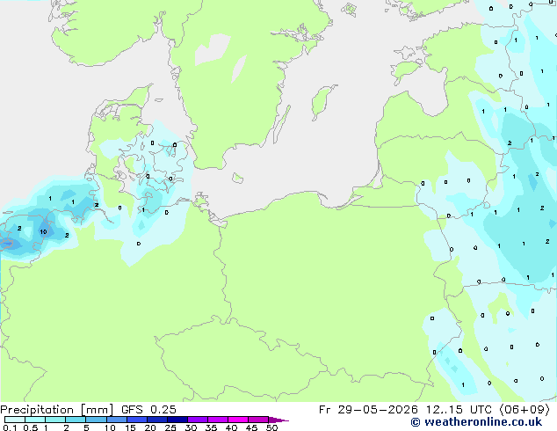557x431 pixels.
Task: Open the weatheronline.co.uk copyright link
Action: (x=476, y=422)
